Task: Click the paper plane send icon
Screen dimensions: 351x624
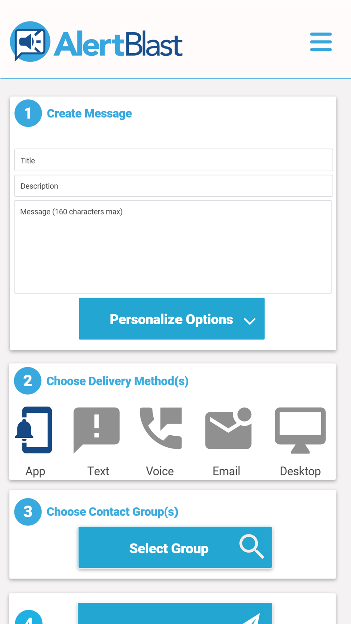Action: pyautogui.click(x=253, y=618)
